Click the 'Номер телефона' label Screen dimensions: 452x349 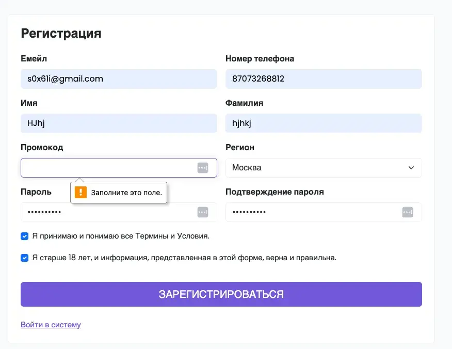[x=260, y=59]
